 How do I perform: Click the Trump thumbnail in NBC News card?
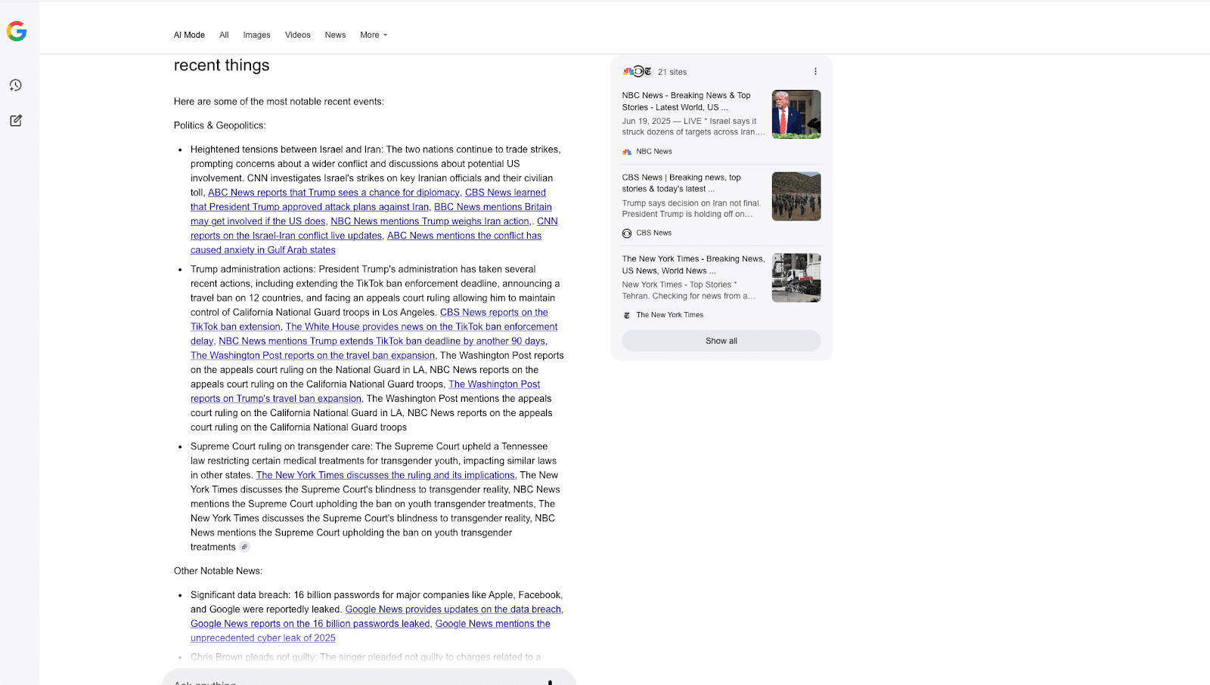click(796, 114)
